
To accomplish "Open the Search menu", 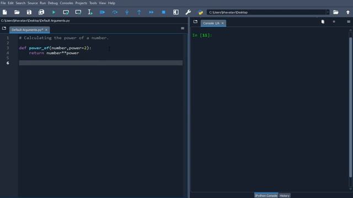I will [x=20, y=3].
